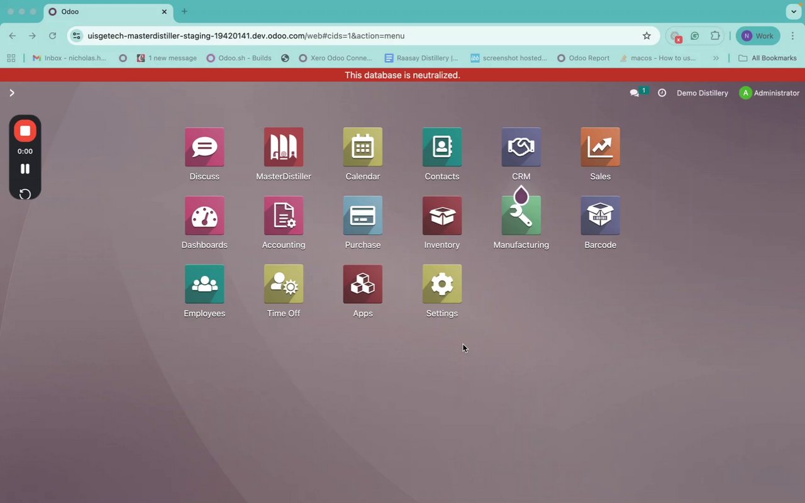Open the 1 new message bookmark
Image resolution: width=805 pixels, height=503 pixels.
coord(167,58)
